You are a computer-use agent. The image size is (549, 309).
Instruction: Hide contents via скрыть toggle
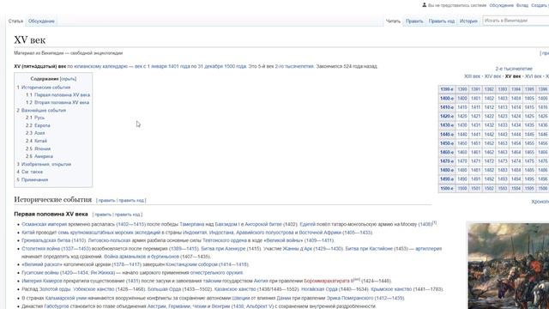click(69, 79)
